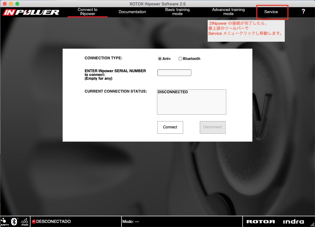Open the Connect to INpower tab
315x227 pixels.
[x=87, y=12]
